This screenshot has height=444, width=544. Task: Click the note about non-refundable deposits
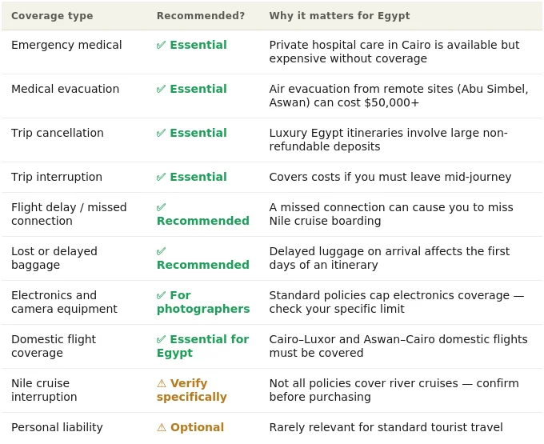click(x=388, y=140)
